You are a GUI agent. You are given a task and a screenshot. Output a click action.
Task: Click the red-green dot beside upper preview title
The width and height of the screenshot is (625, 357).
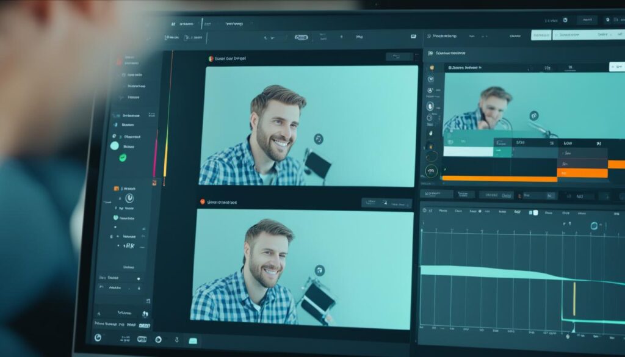pos(211,59)
